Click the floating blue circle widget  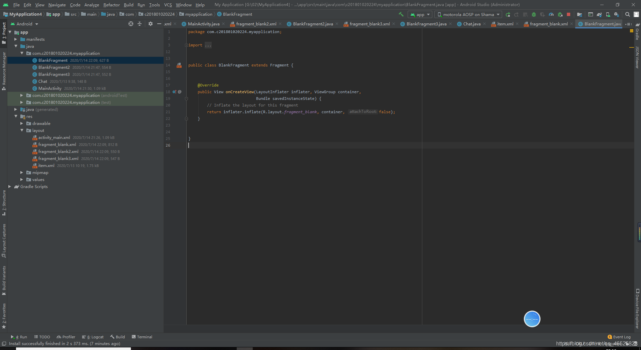coord(532,319)
